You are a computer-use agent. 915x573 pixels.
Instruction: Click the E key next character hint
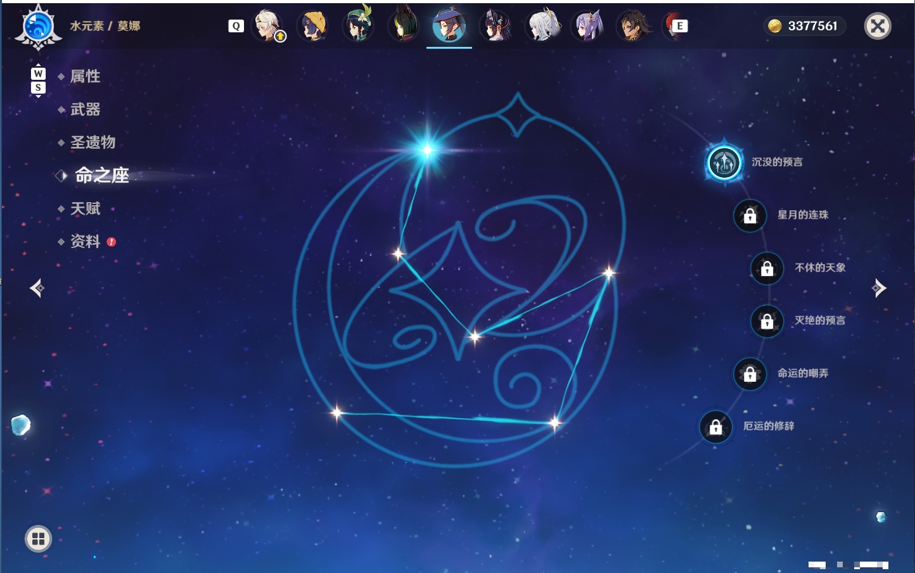coord(680,26)
